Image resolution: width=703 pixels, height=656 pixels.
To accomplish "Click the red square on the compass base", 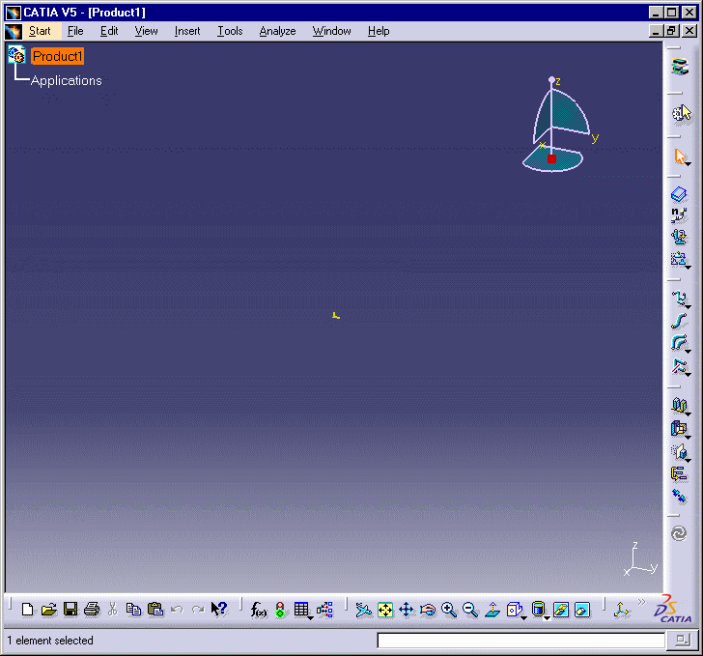I will point(552,158).
